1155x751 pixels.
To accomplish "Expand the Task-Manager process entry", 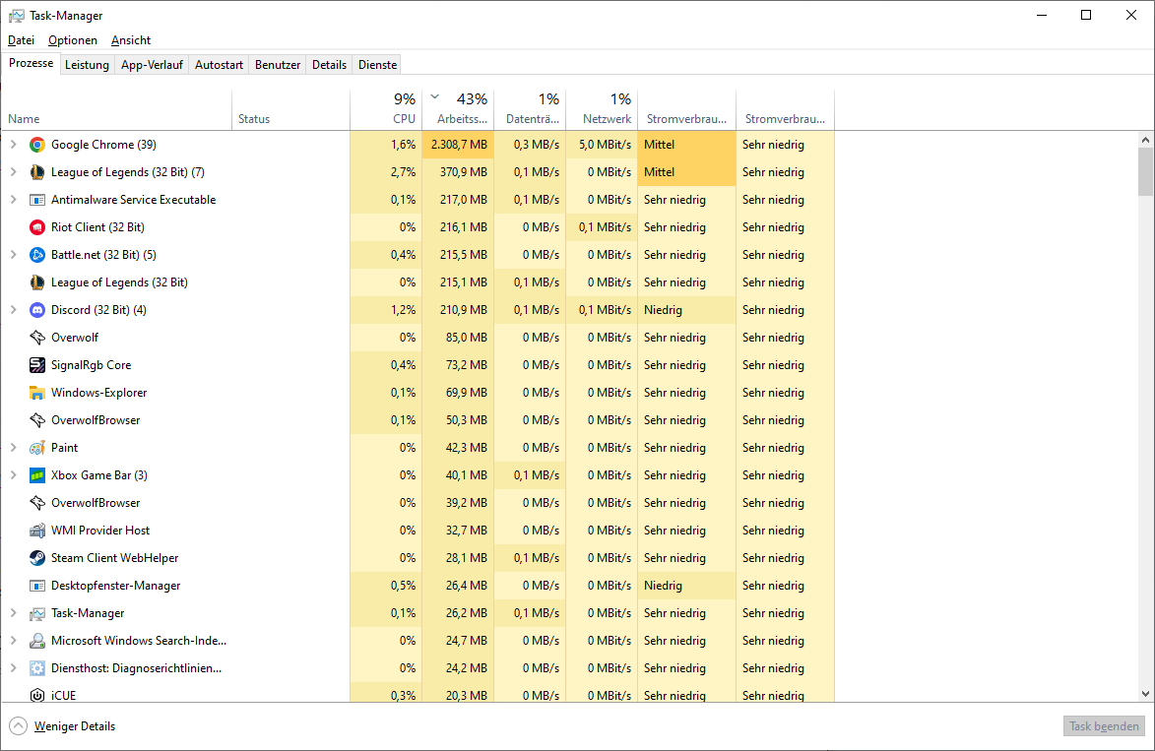I will [13, 613].
